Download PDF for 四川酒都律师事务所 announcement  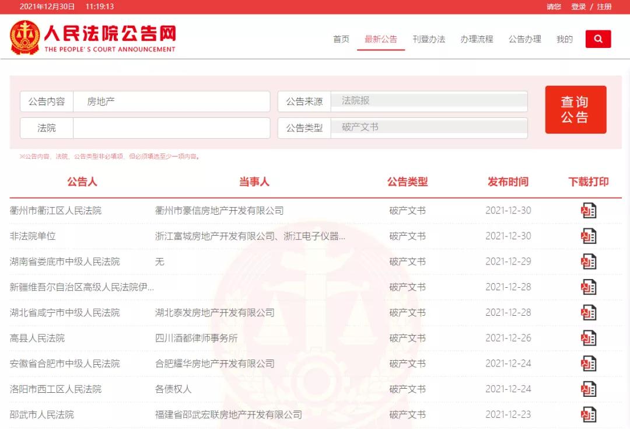[x=589, y=338]
